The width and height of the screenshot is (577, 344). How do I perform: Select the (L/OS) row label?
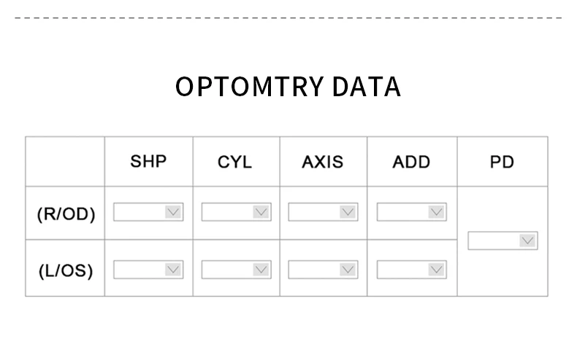pos(66,271)
